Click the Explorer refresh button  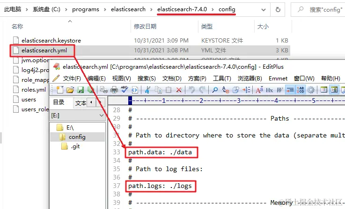click(278, 10)
